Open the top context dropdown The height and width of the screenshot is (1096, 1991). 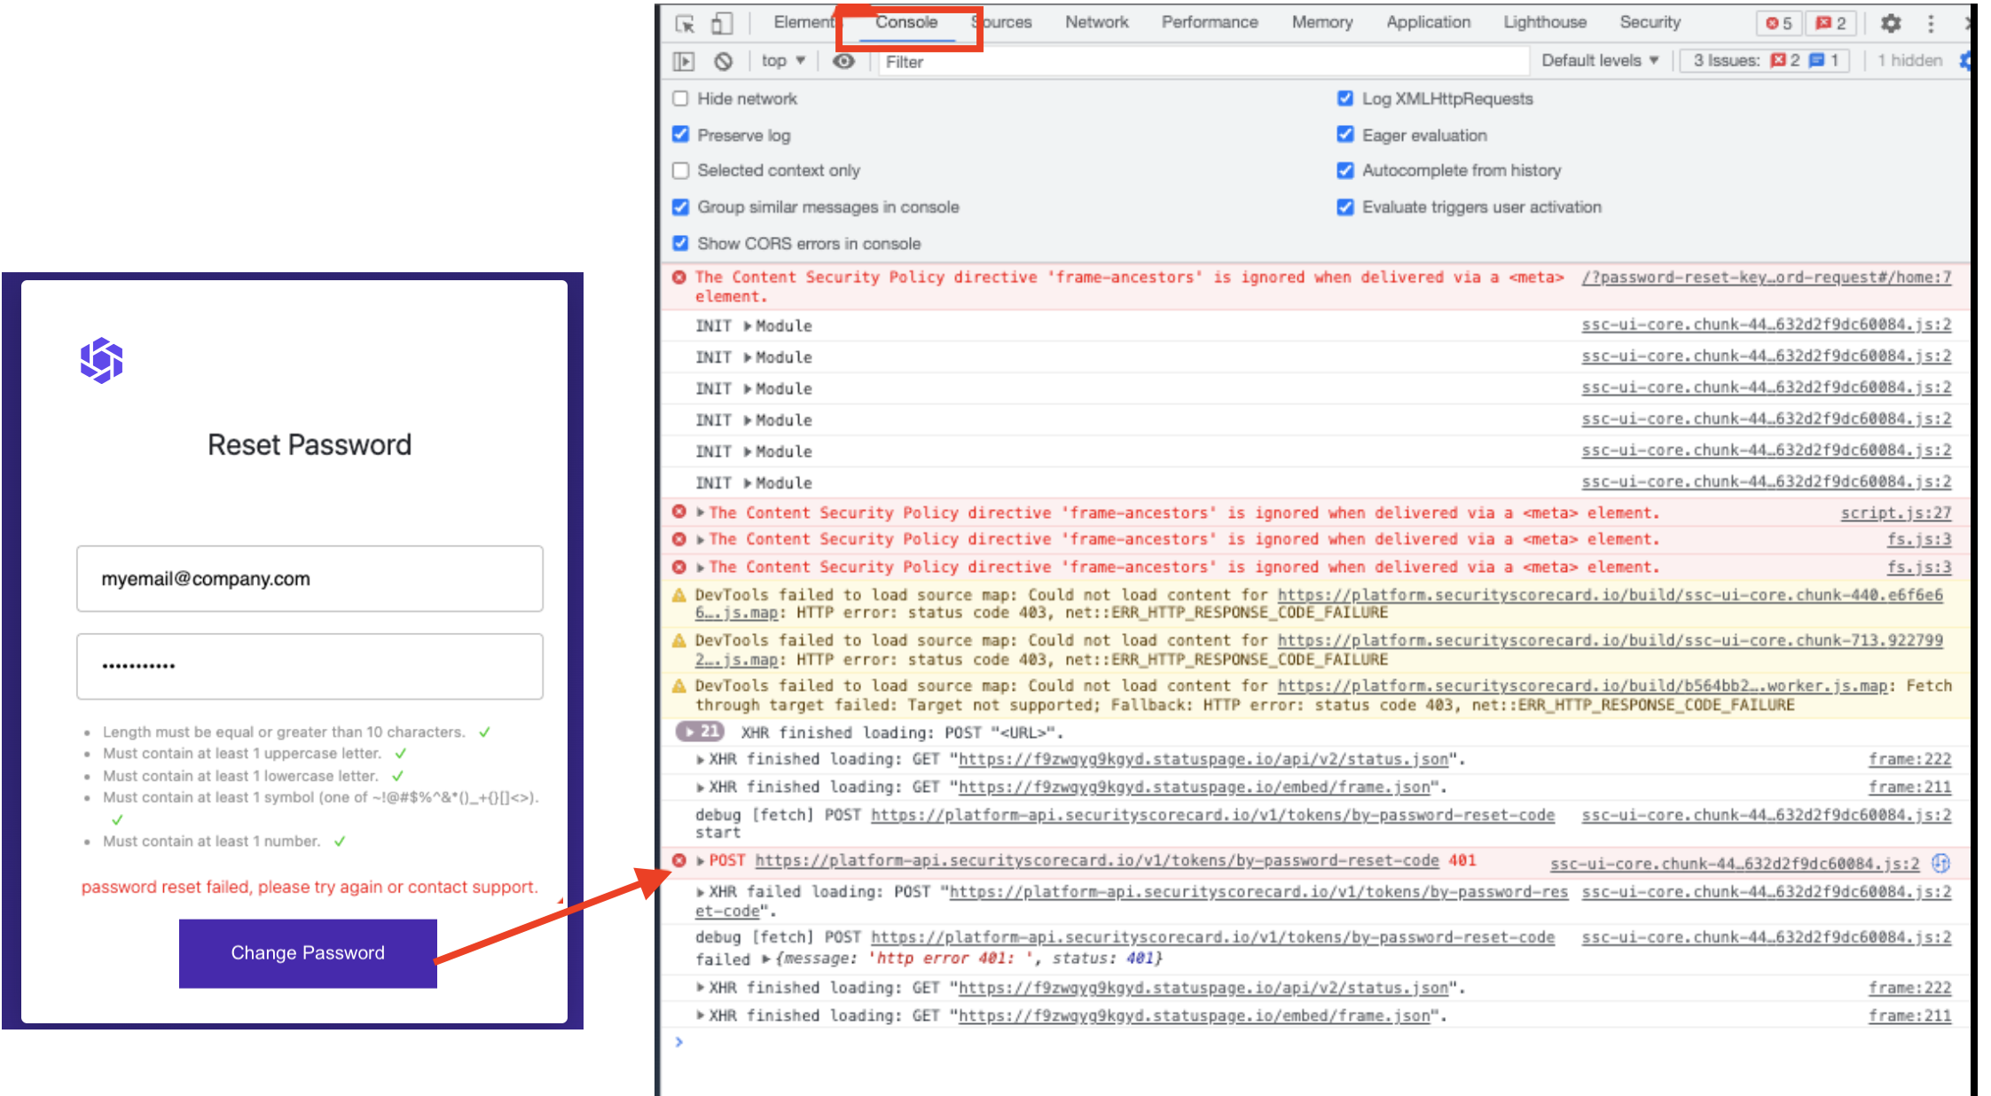click(782, 60)
